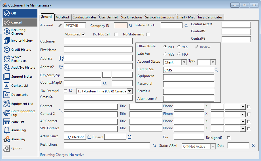Switch to the Contracts/Rates tab

[x=84, y=17]
